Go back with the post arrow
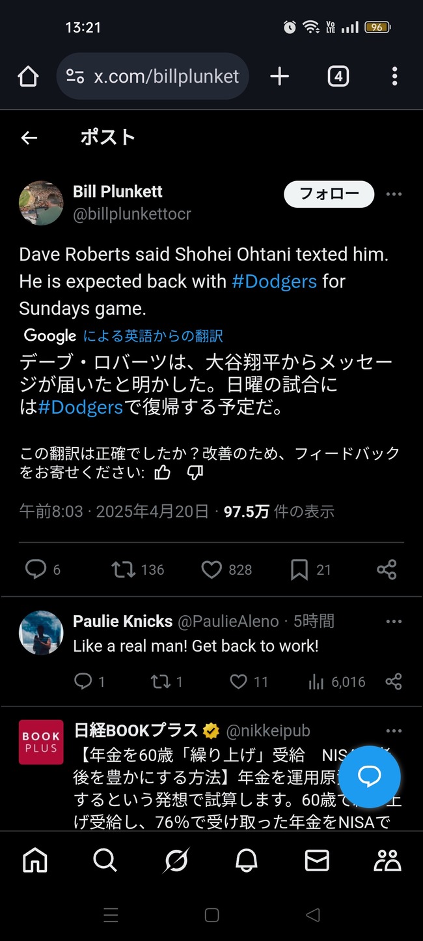The width and height of the screenshot is (423, 941). 29,138
